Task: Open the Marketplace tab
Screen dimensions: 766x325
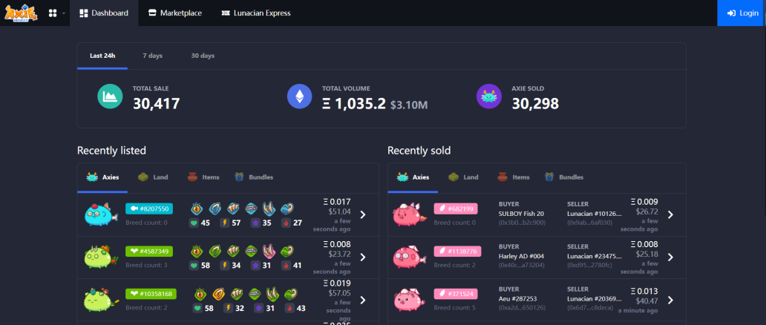Action: pyautogui.click(x=174, y=13)
